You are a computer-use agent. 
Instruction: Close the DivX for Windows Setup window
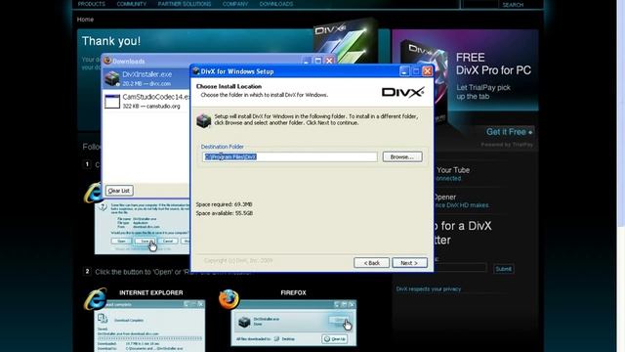[428, 71]
